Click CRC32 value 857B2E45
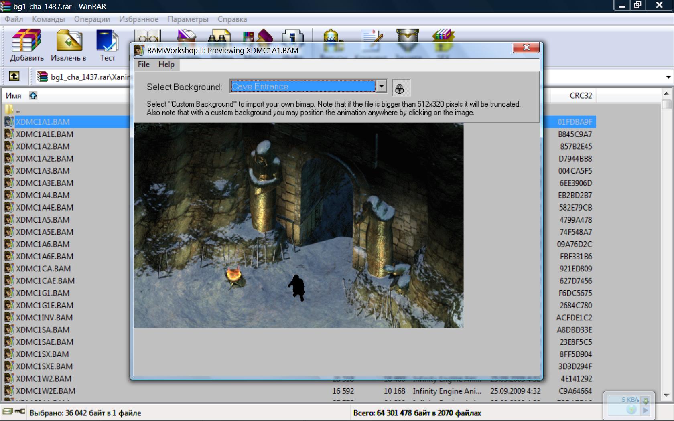Image resolution: width=674 pixels, height=421 pixels. [x=576, y=146]
